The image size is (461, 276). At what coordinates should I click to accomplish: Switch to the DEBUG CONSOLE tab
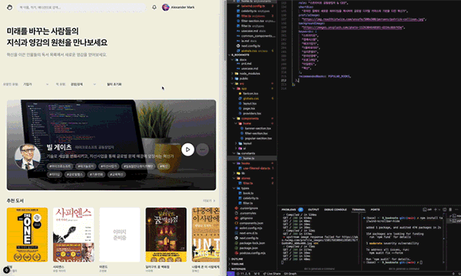[x=335, y=210]
